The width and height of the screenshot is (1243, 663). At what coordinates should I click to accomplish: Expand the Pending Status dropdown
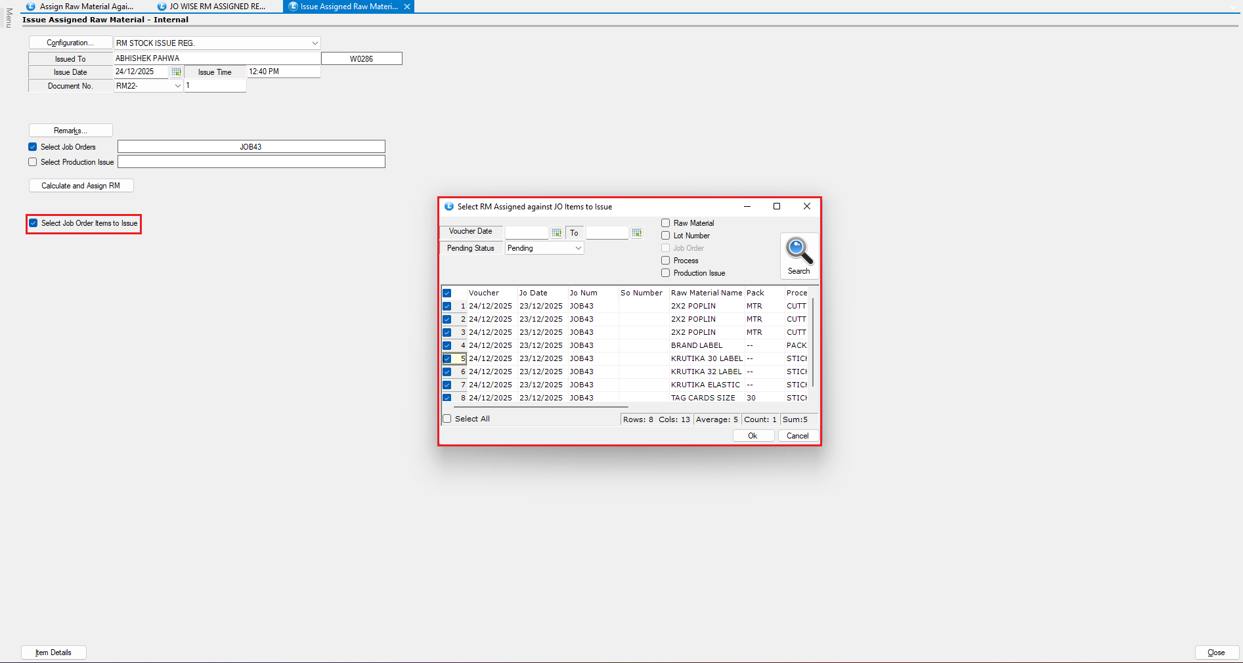[x=578, y=248]
